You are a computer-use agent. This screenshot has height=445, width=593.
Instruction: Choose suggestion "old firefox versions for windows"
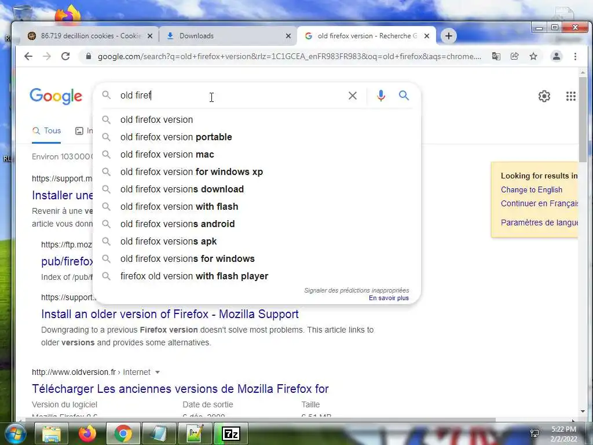pyautogui.click(x=257, y=259)
